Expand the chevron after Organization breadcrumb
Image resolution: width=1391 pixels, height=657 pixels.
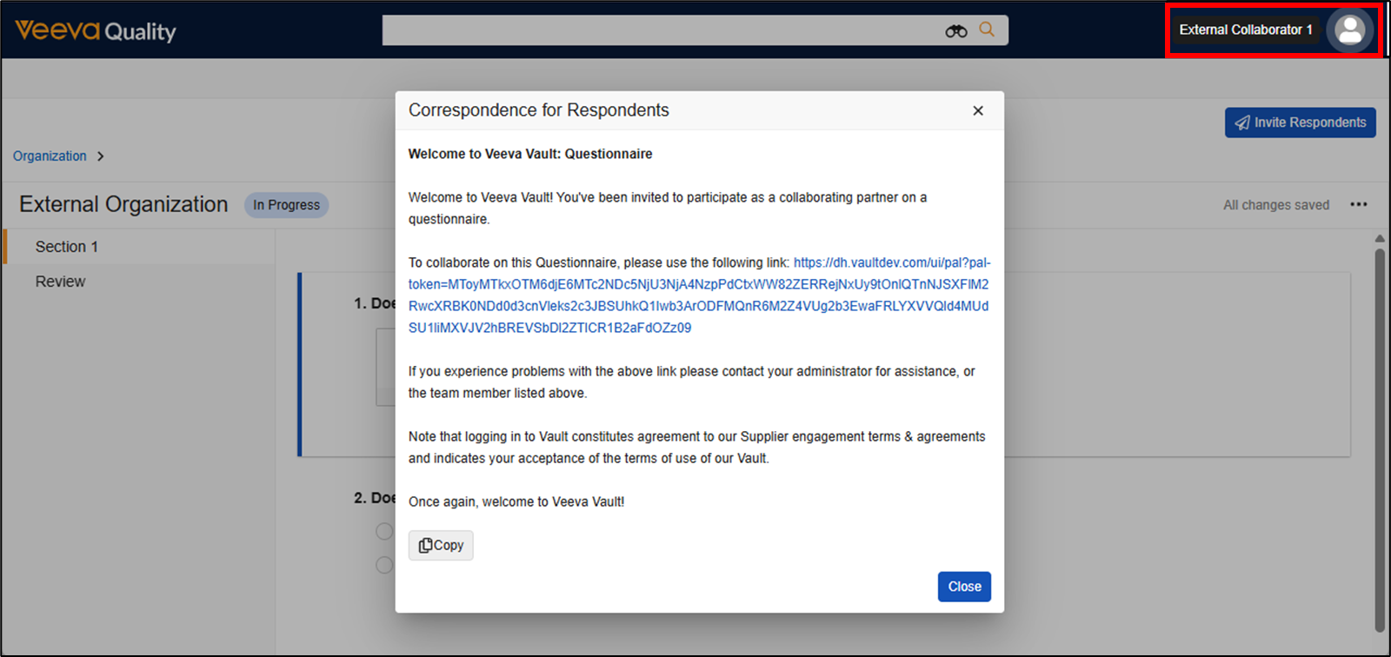coord(101,156)
